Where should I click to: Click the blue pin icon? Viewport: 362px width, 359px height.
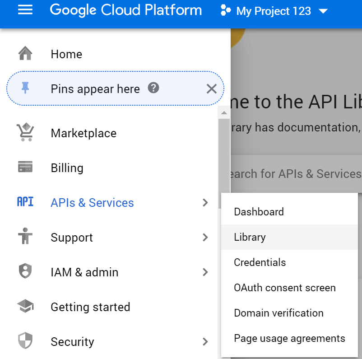25,88
